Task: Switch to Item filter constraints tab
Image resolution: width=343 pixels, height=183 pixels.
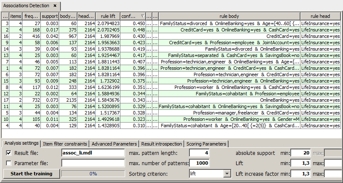Action: [x=65, y=144]
